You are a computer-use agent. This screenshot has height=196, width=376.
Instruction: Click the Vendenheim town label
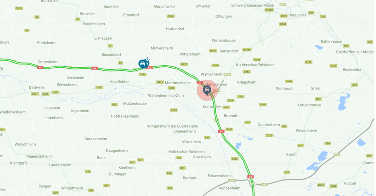(229, 188)
